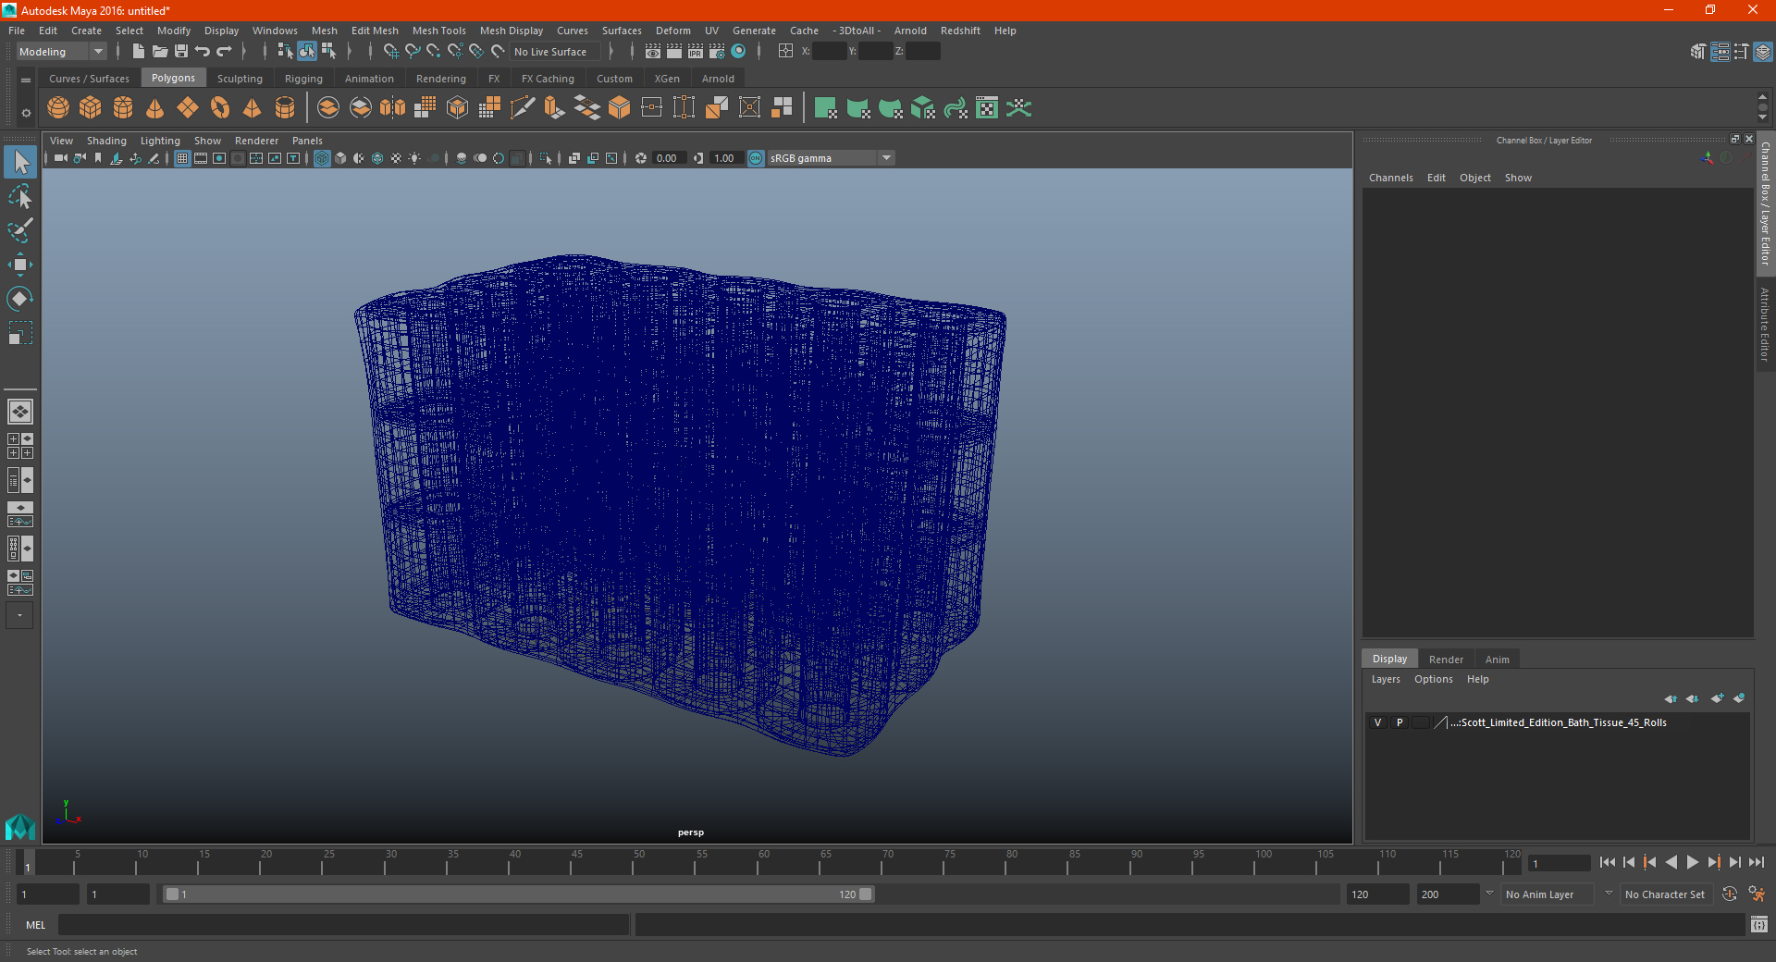This screenshot has width=1776, height=962.
Task: Open the Mesh Tools menu
Action: [x=439, y=31]
